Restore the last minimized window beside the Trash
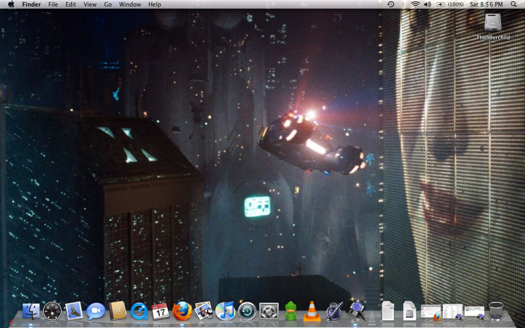This screenshot has height=328, width=525. 474,313
